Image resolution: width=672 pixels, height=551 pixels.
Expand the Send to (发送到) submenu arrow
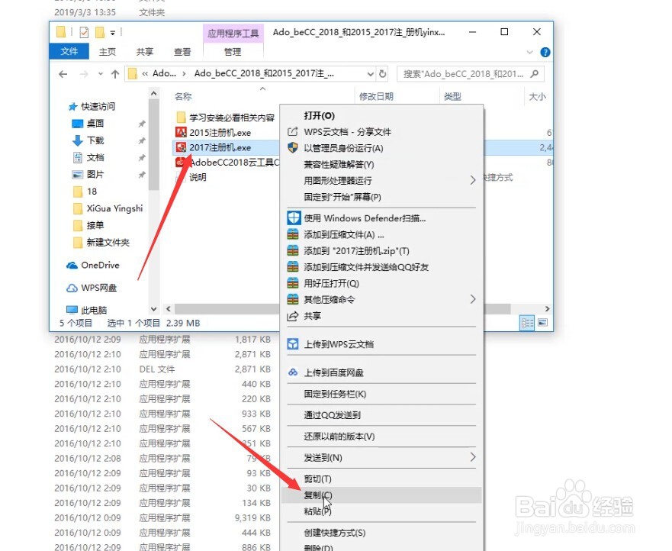tap(473, 457)
